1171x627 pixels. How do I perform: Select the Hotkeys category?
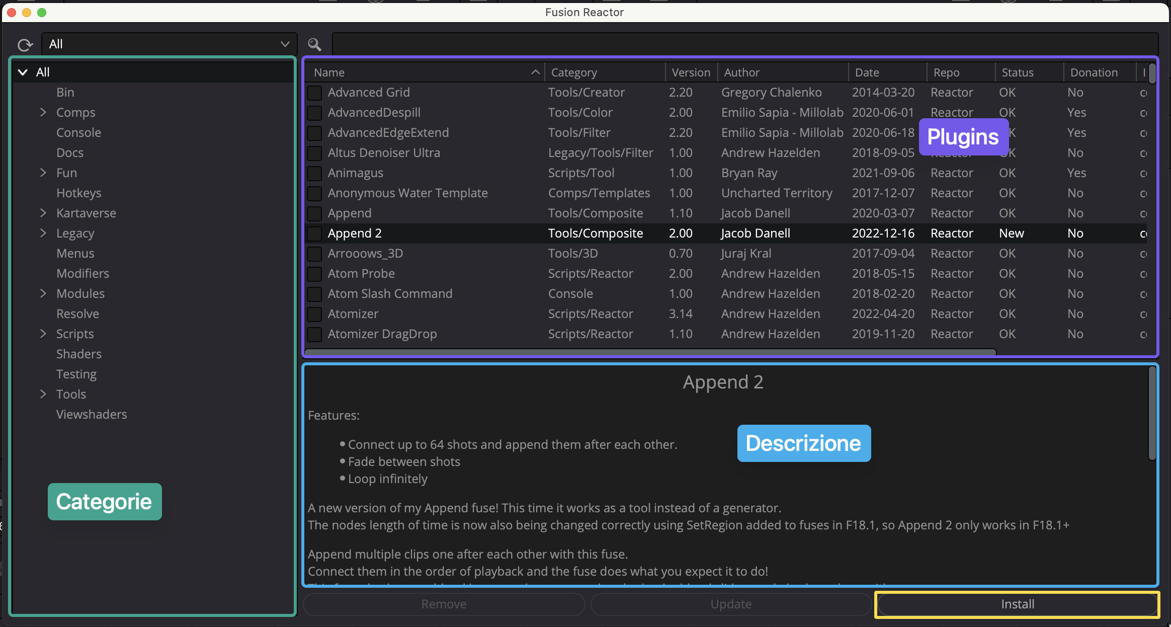[x=78, y=193]
